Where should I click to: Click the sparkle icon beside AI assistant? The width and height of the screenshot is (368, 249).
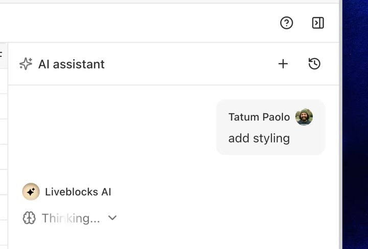26,64
